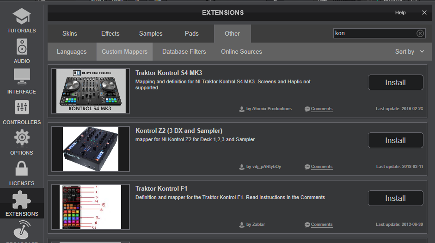The height and width of the screenshot is (243, 435).
Task: Open Comments for Traktor Kontrol F1
Action: [x=321, y=224]
